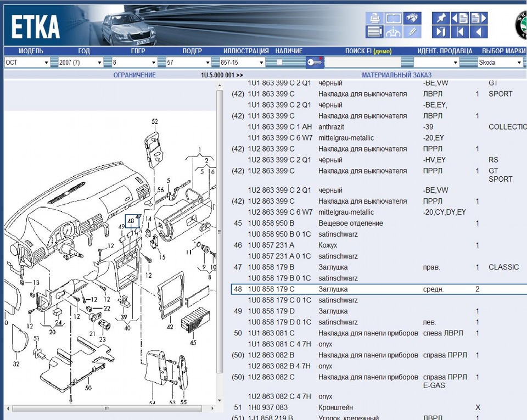Click the exit door icon
This screenshot has width=527, height=420.
click(x=441, y=32)
